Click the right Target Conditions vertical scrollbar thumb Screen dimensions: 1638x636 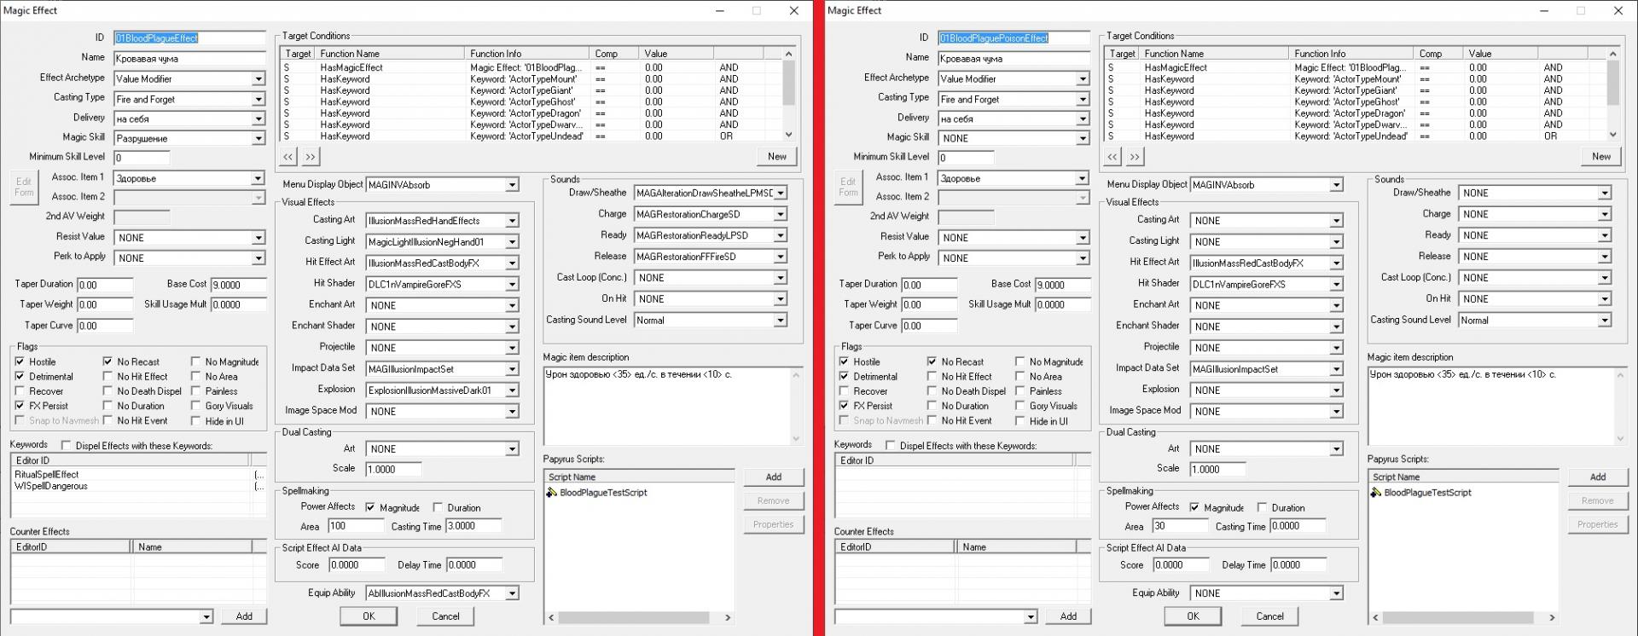coord(1613,83)
